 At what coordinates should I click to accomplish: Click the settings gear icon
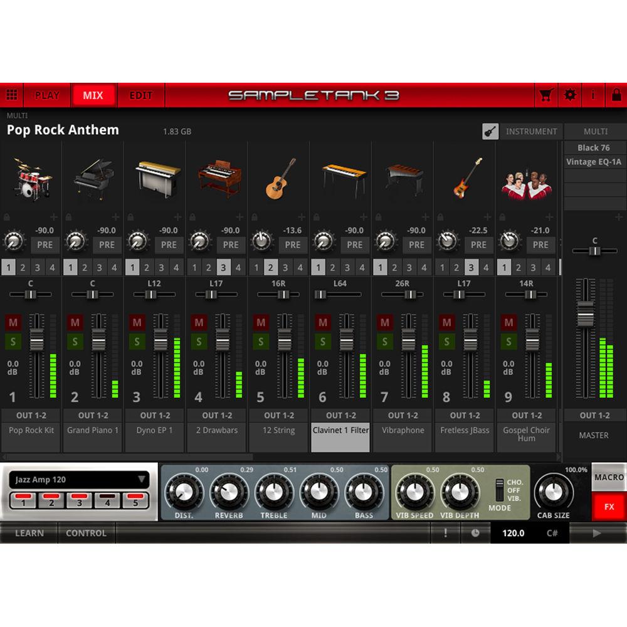tap(569, 95)
